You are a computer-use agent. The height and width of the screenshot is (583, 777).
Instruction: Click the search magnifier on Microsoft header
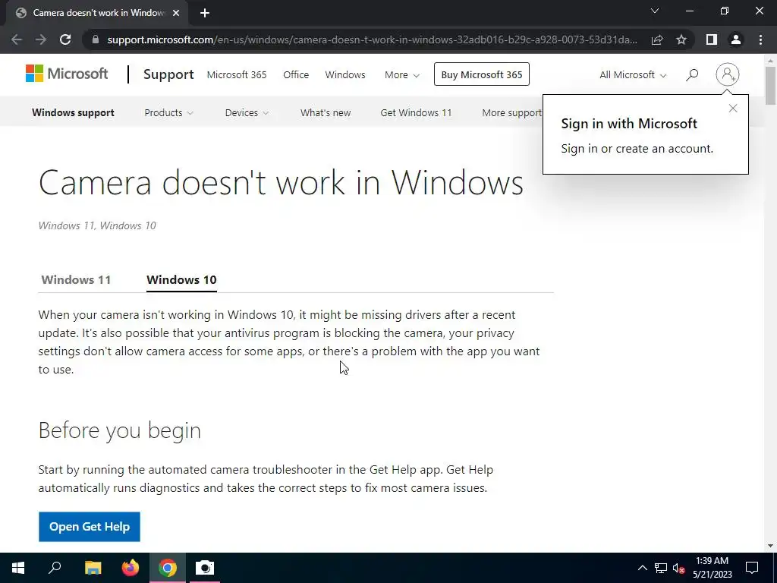(692, 74)
